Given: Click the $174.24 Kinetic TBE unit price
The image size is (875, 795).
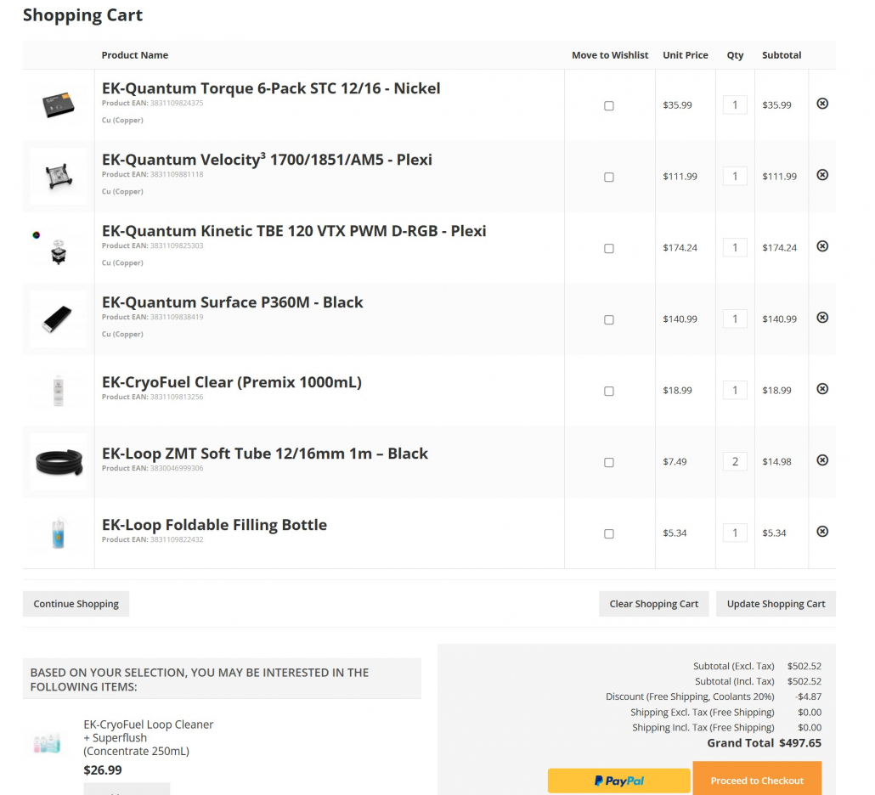Looking at the screenshot, I should click(680, 248).
